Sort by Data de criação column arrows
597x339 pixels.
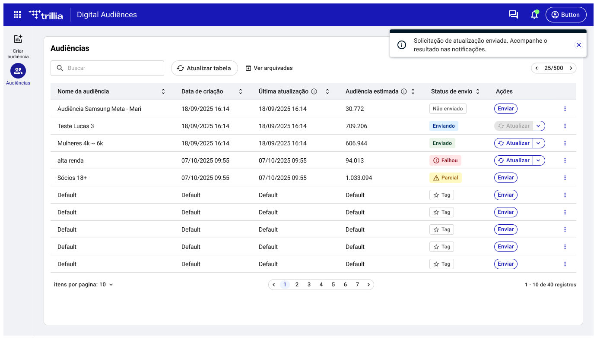pos(241,91)
